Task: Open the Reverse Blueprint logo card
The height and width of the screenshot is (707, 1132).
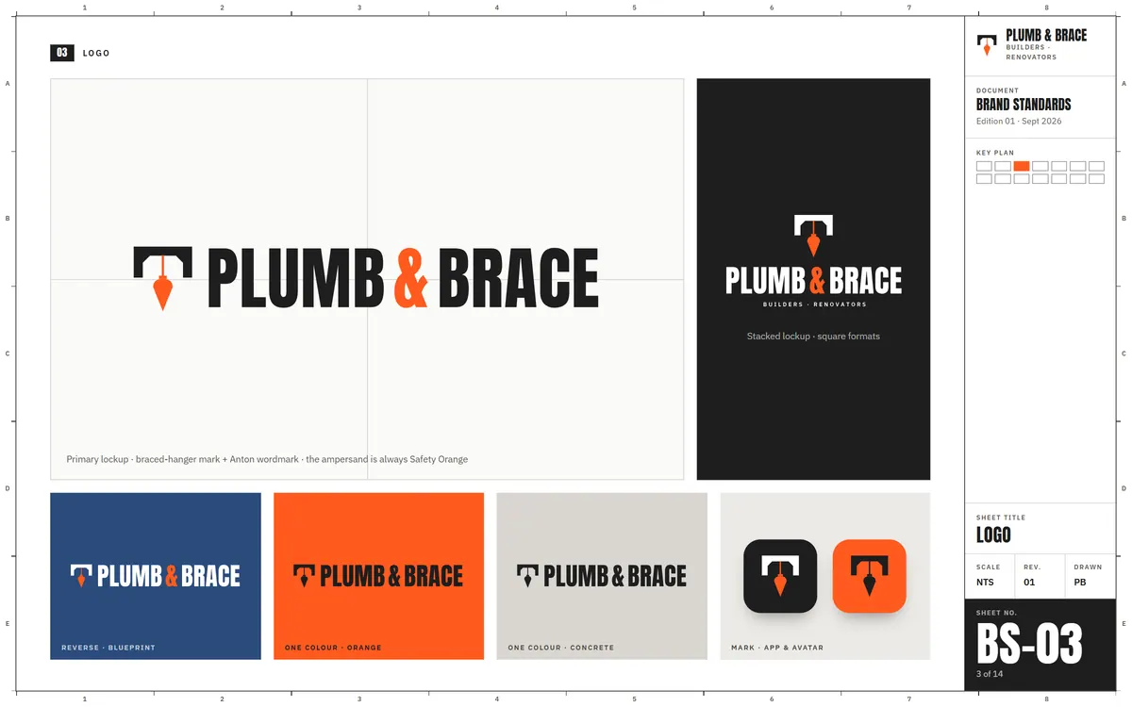Action: (x=156, y=576)
